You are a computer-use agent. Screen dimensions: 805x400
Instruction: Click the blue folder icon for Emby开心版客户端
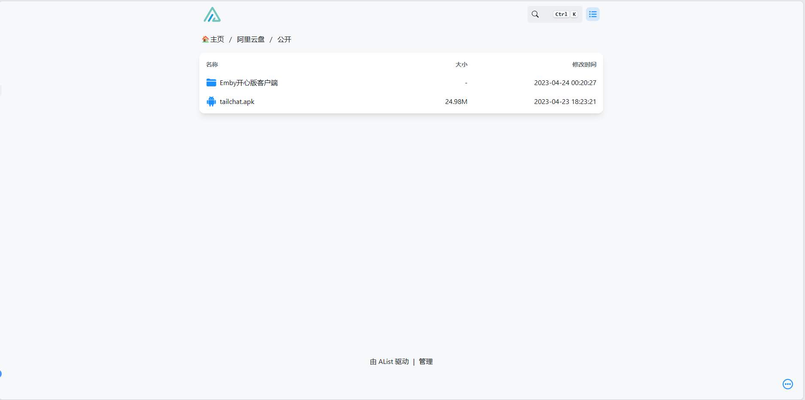[x=211, y=82]
